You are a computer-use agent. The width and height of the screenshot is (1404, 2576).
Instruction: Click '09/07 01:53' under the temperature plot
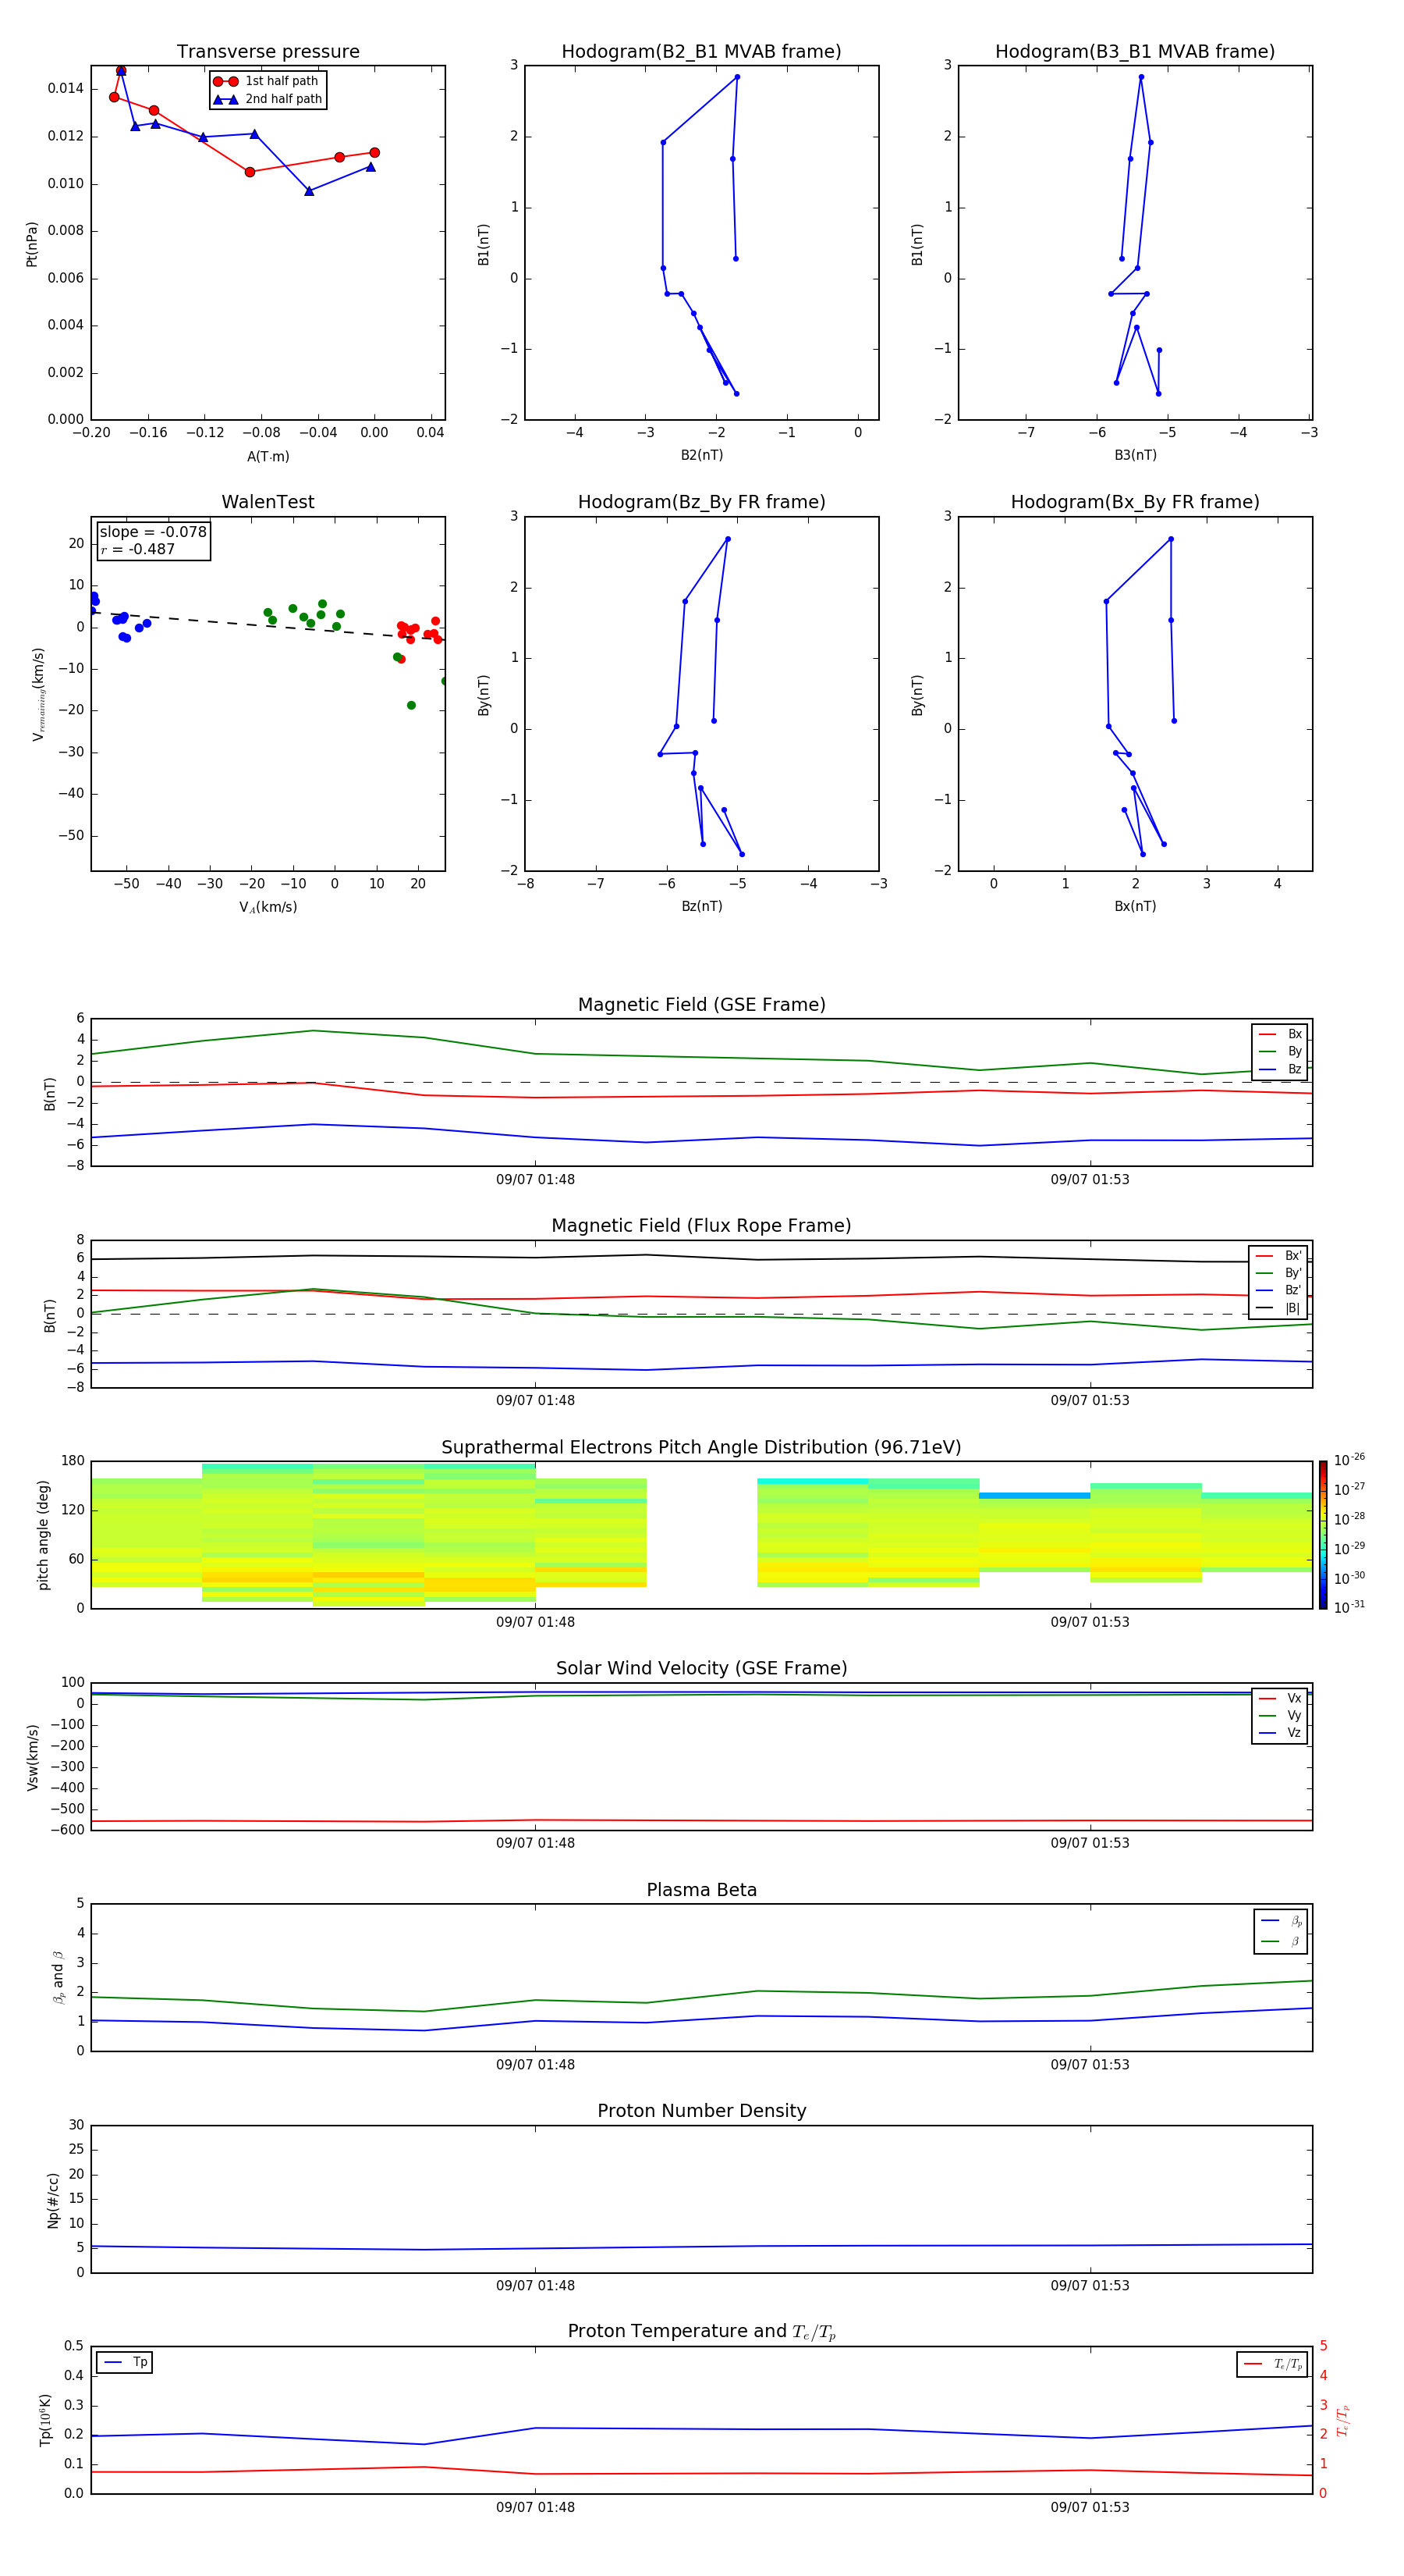point(1089,2507)
